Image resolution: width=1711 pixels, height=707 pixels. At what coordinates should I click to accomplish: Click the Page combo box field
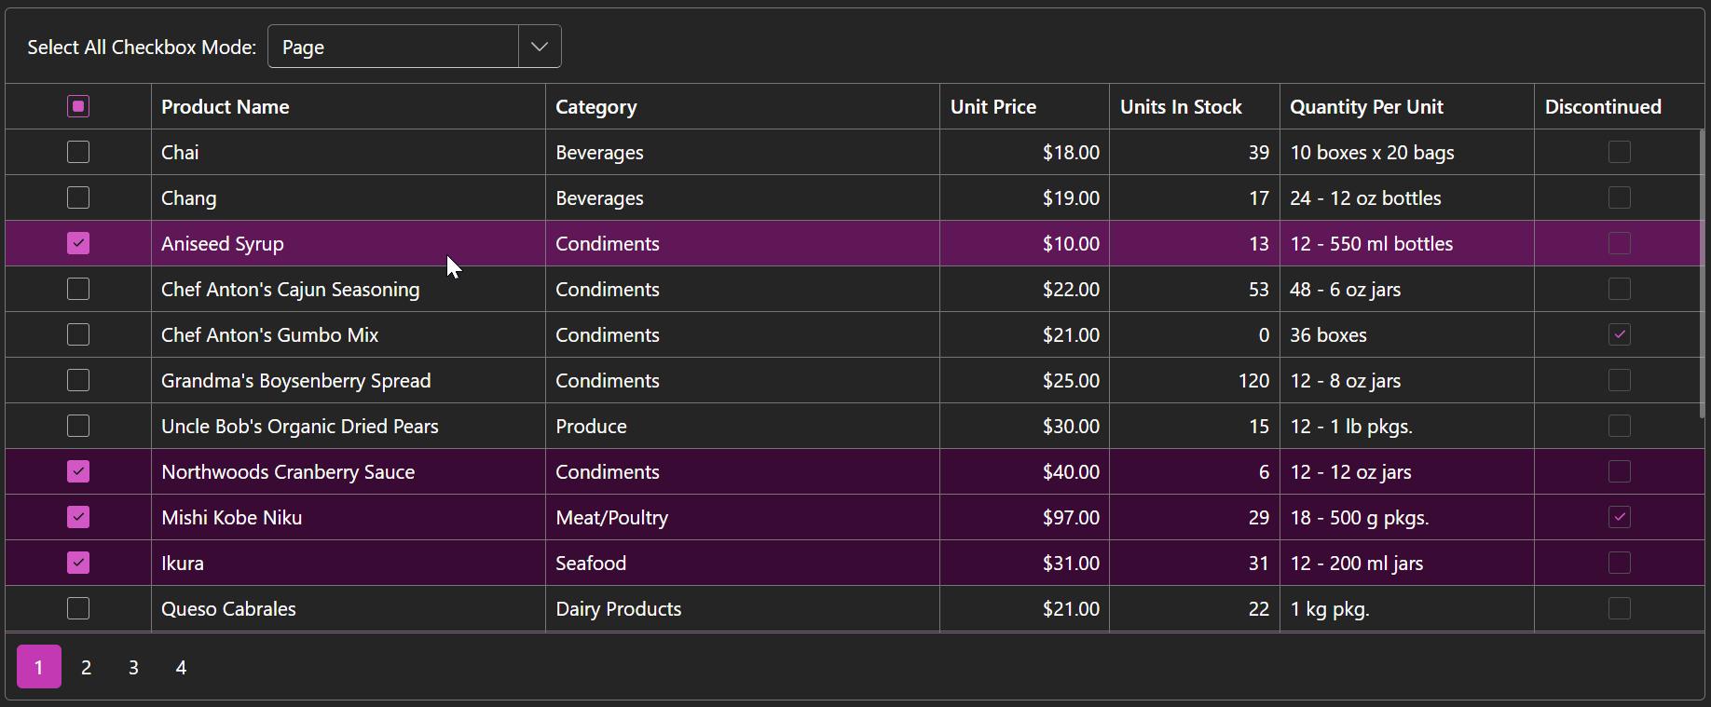(392, 47)
